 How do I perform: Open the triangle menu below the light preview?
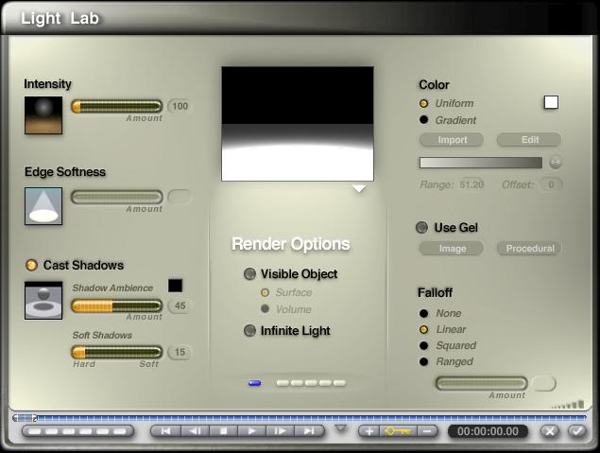click(358, 189)
